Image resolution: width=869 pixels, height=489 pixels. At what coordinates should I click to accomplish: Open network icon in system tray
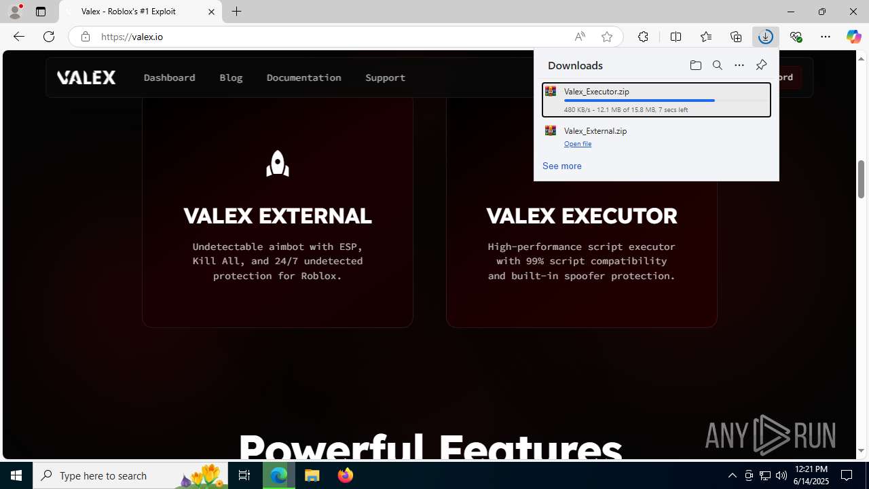(x=764, y=475)
